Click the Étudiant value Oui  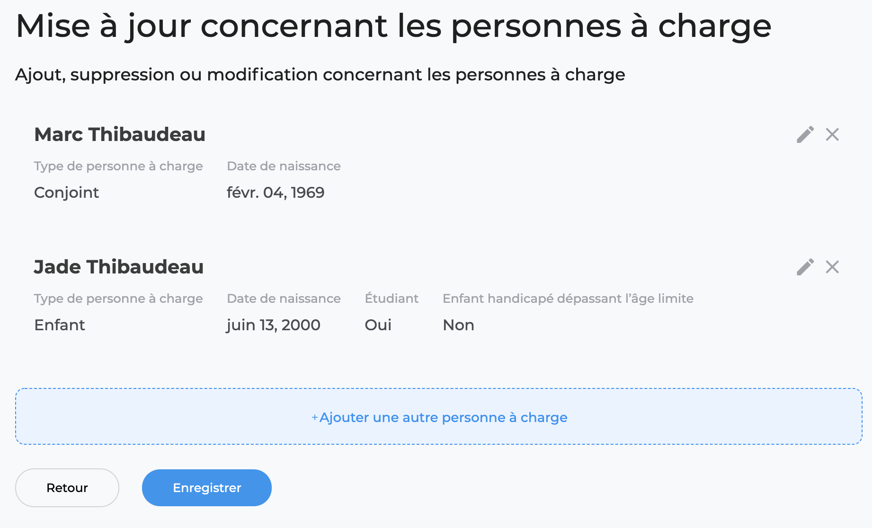pyautogui.click(x=378, y=325)
